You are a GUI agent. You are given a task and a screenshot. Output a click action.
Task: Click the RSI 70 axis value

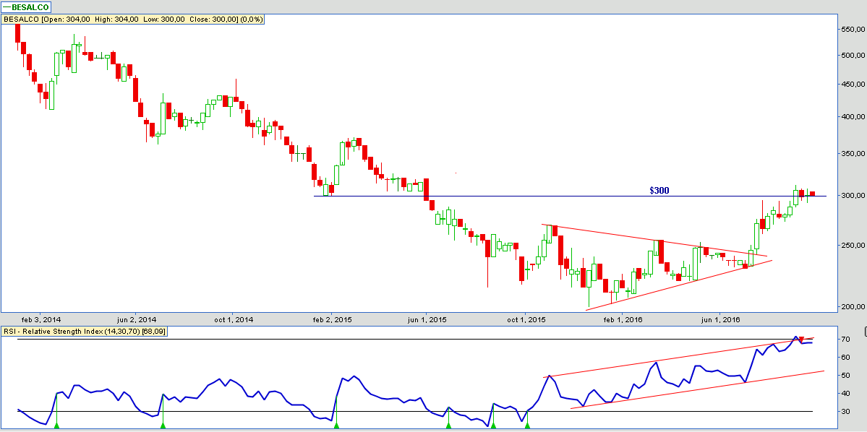846,340
